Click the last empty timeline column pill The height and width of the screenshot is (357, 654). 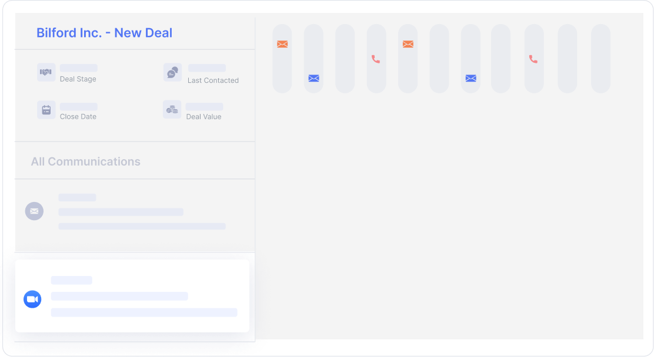tap(600, 59)
